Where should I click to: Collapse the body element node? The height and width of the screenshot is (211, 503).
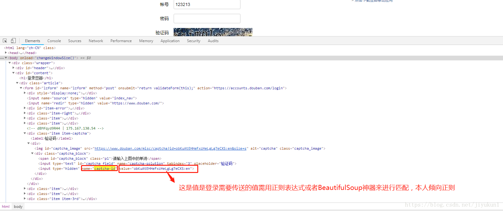pos(6,58)
